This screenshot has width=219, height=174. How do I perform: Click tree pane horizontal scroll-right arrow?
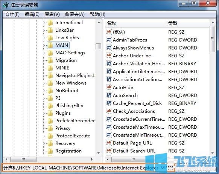(x=92, y=159)
